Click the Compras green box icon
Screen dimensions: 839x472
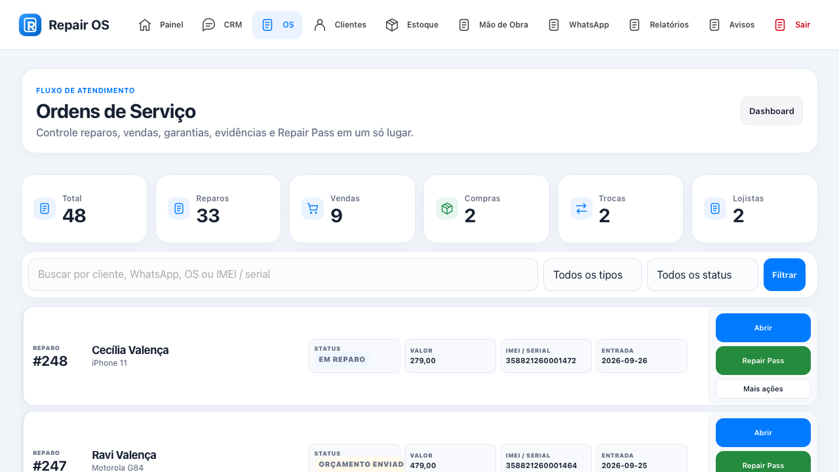coord(447,208)
